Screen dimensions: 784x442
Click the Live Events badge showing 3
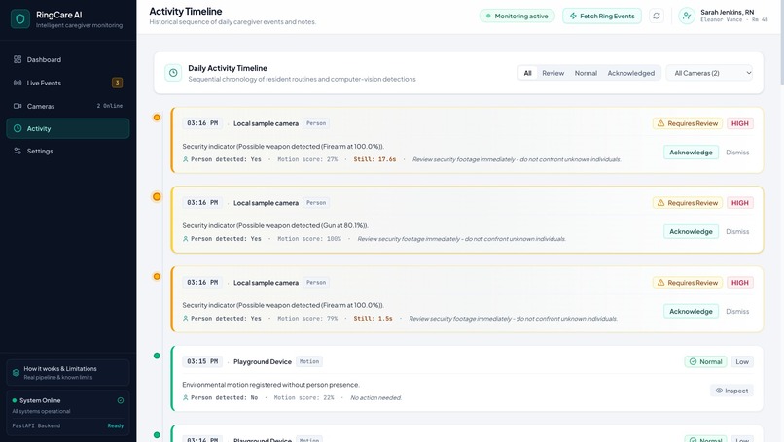coord(117,83)
